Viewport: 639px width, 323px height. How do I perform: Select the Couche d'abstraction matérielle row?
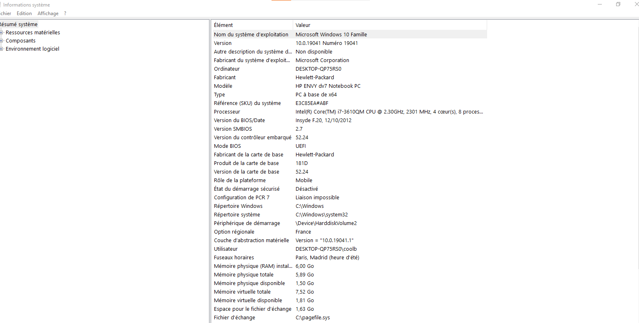(349, 241)
